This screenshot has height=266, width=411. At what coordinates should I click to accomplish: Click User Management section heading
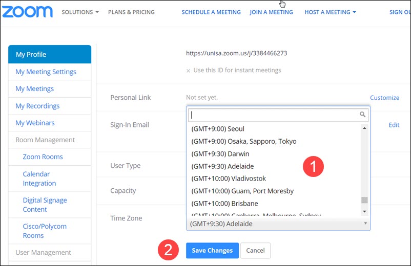[43, 252]
